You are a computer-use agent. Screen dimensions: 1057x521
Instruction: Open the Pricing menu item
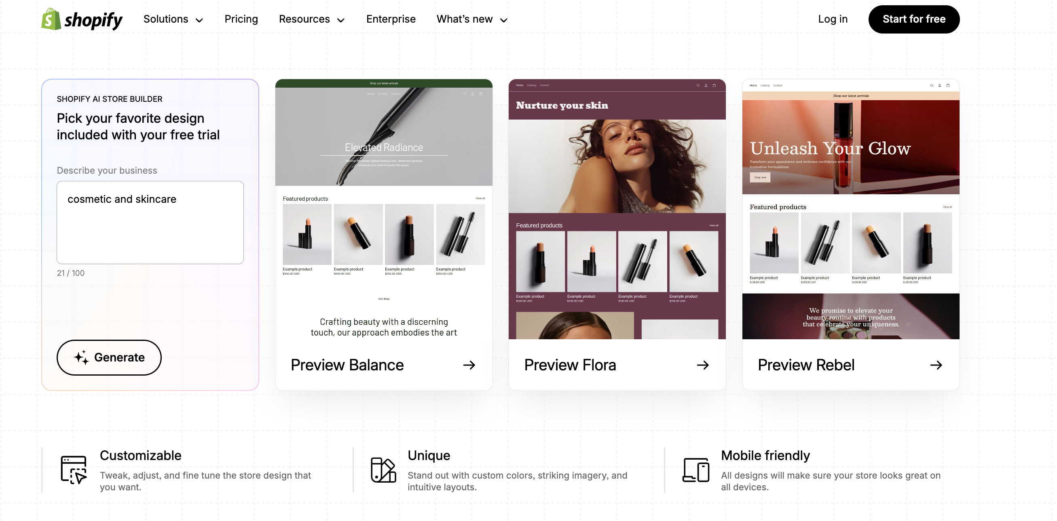pos(241,19)
